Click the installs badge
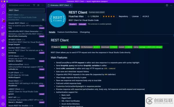 [125, 47]
